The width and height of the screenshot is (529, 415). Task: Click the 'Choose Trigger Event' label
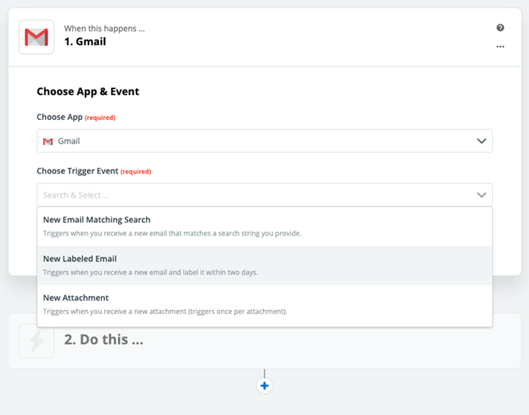(78, 171)
